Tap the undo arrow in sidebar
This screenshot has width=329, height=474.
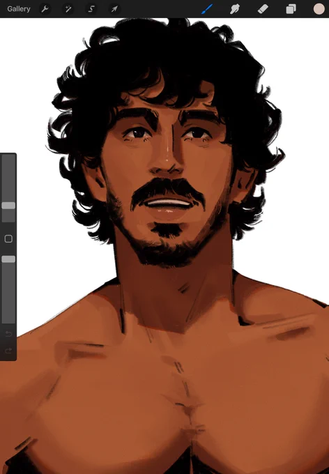click(8, 334)
